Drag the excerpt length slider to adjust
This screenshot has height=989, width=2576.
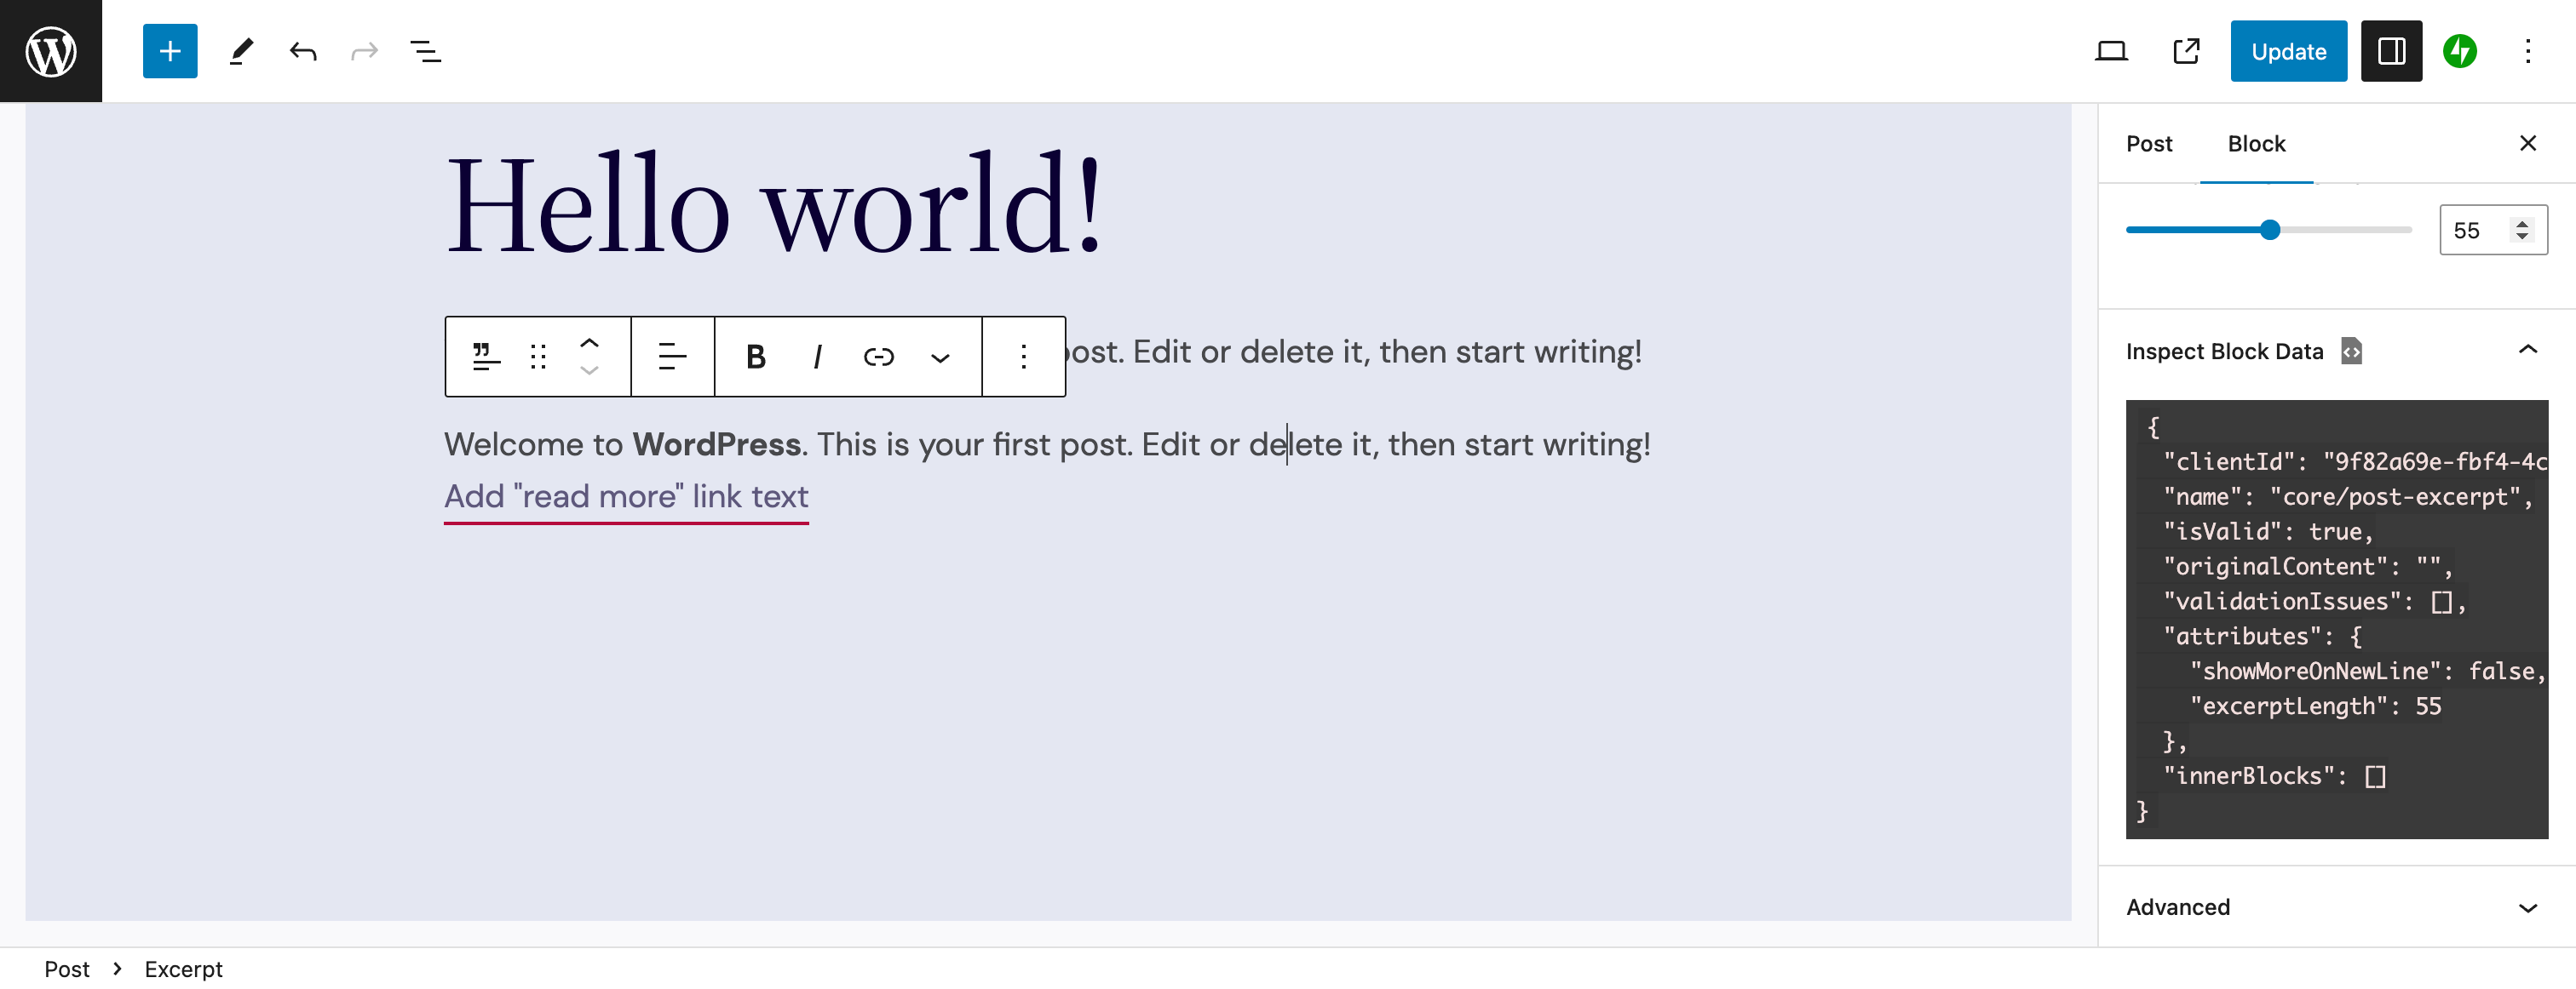[2270, 230]
